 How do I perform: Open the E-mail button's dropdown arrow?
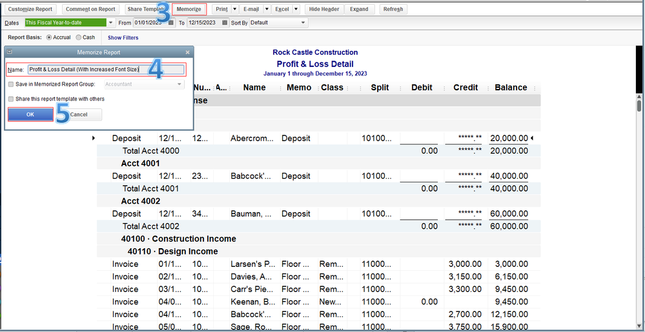point(266,9)
